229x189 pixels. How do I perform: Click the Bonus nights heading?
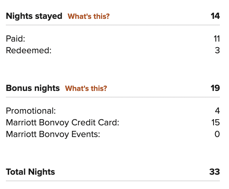click(33, 88)
